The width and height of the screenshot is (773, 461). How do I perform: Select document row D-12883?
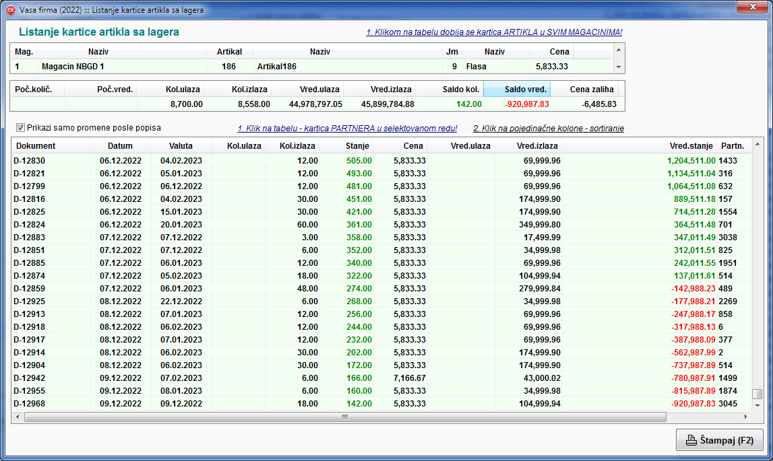[x=381, y=238]
